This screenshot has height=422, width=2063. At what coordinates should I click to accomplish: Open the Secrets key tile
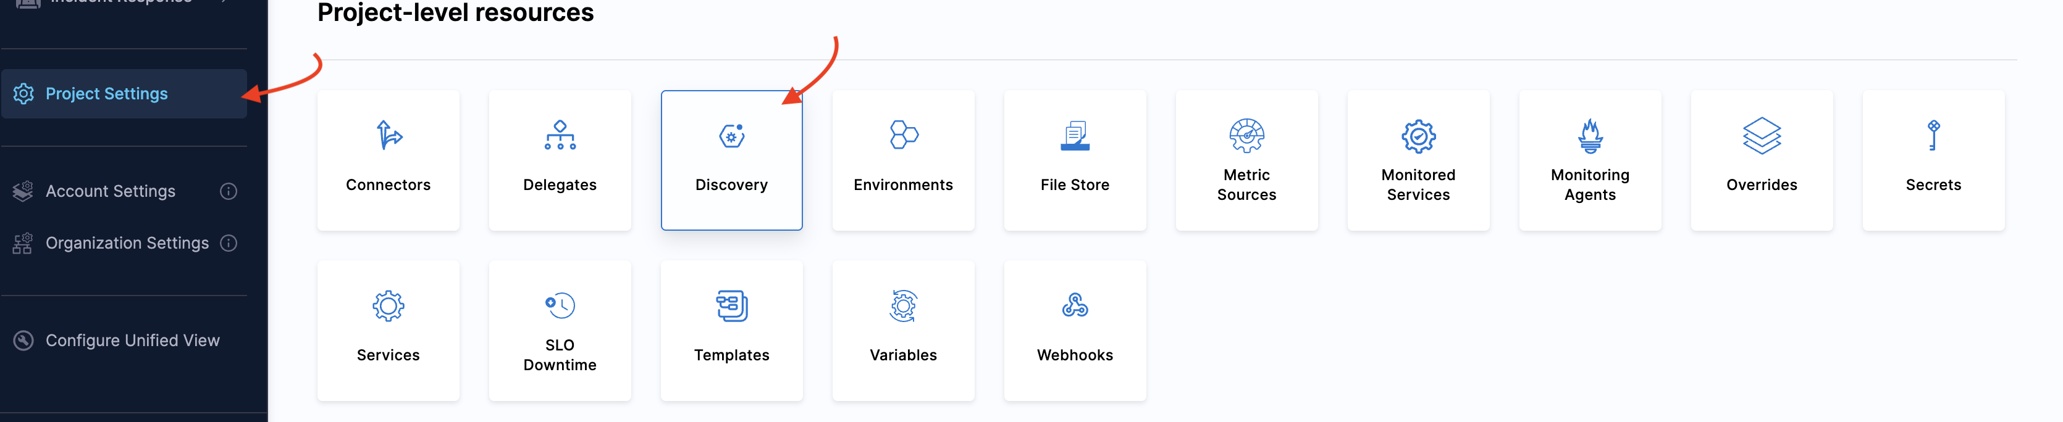coord(1933,160)
